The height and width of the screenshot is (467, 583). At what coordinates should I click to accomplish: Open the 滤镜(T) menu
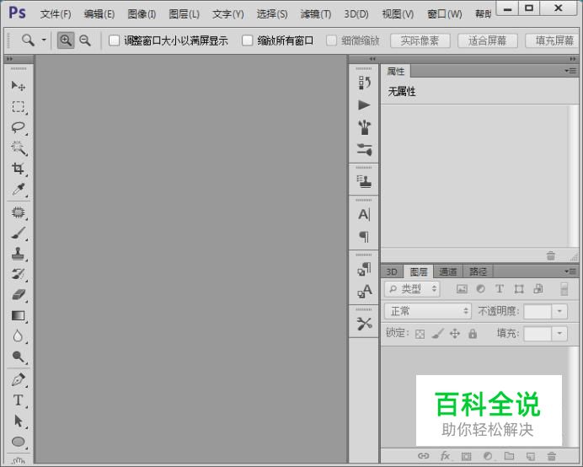point(316,14)
